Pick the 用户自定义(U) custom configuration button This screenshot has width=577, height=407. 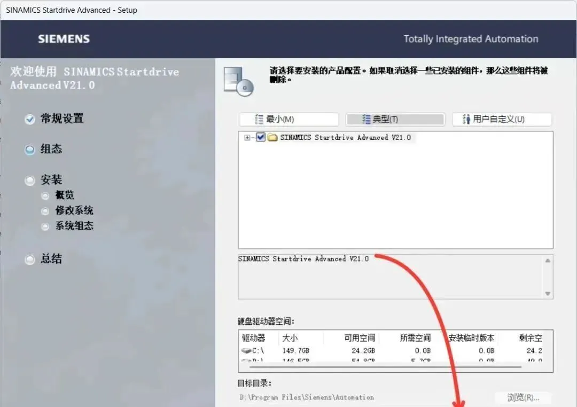tap(502, 119)
